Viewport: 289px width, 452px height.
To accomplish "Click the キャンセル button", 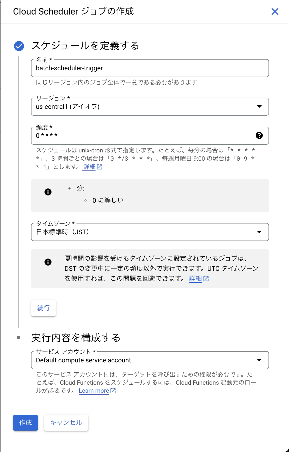I will tap(66, 423).
